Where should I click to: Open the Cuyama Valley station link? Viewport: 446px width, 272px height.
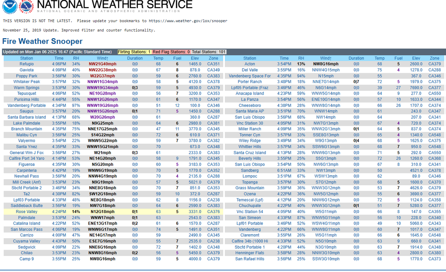27,241
